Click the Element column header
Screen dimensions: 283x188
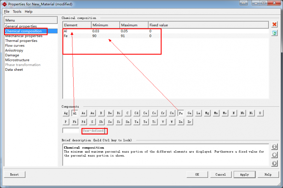(x=77, y=25)
